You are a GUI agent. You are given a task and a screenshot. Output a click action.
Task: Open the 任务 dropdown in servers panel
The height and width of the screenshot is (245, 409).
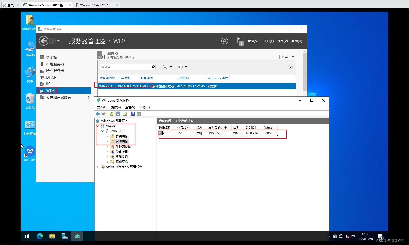pyautogui.click(x=288, y=57)
